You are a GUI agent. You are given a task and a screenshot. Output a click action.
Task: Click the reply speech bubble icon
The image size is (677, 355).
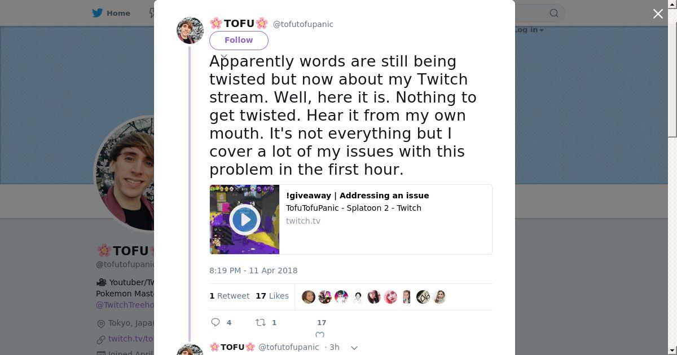[x=216, y=322]
